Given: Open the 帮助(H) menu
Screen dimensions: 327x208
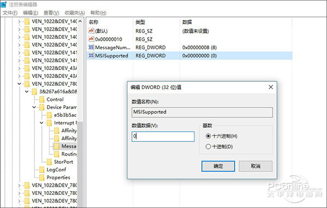Looking at the screenshot, I should tap(98, 13).
